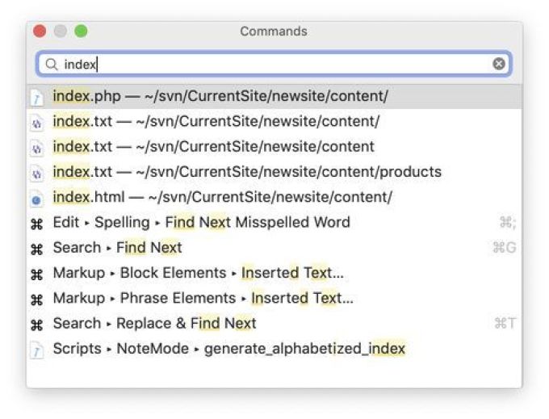Click the green zoom window button
Screen dimensions: 549x419
81,31
